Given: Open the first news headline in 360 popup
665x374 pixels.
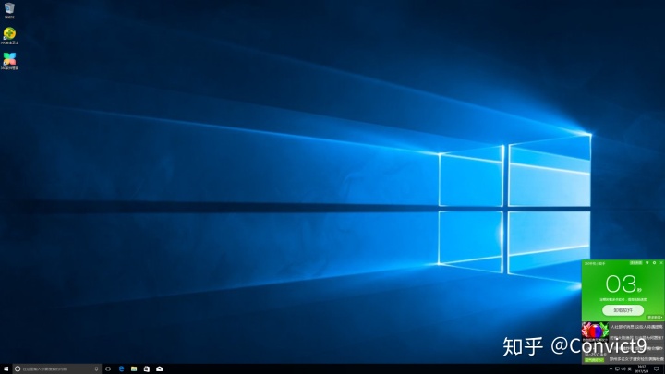Looking at the screenshot, I should 636,327.
